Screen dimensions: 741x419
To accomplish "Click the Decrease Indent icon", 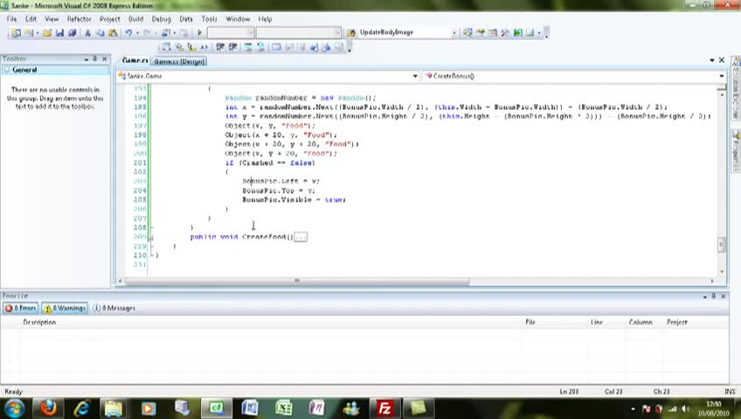I will pos(219,47).
